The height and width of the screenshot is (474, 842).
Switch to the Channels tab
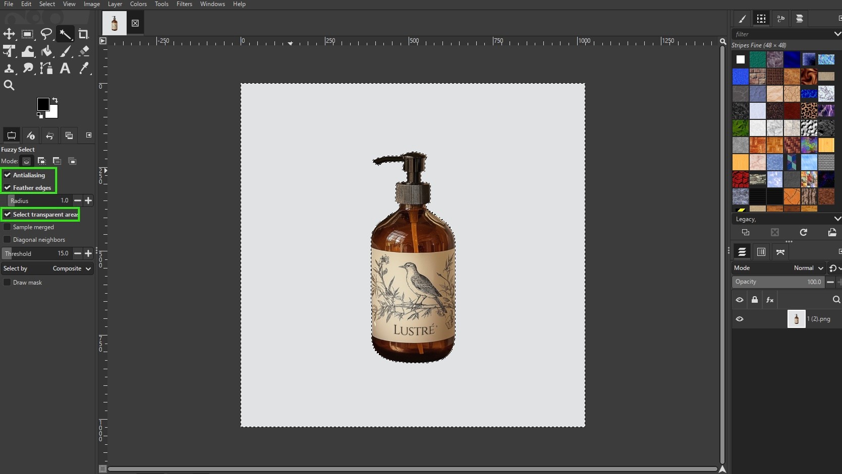[x=761, y=251]
